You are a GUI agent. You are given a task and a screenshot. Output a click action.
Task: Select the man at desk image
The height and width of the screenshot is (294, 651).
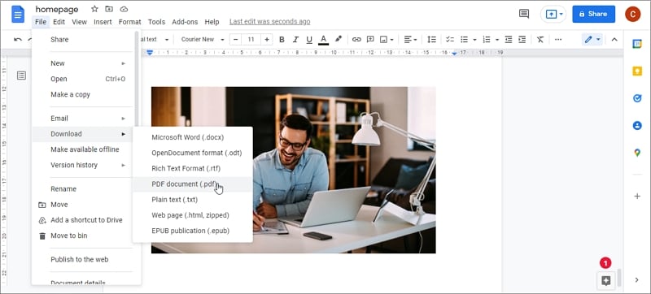pos(294,170)
